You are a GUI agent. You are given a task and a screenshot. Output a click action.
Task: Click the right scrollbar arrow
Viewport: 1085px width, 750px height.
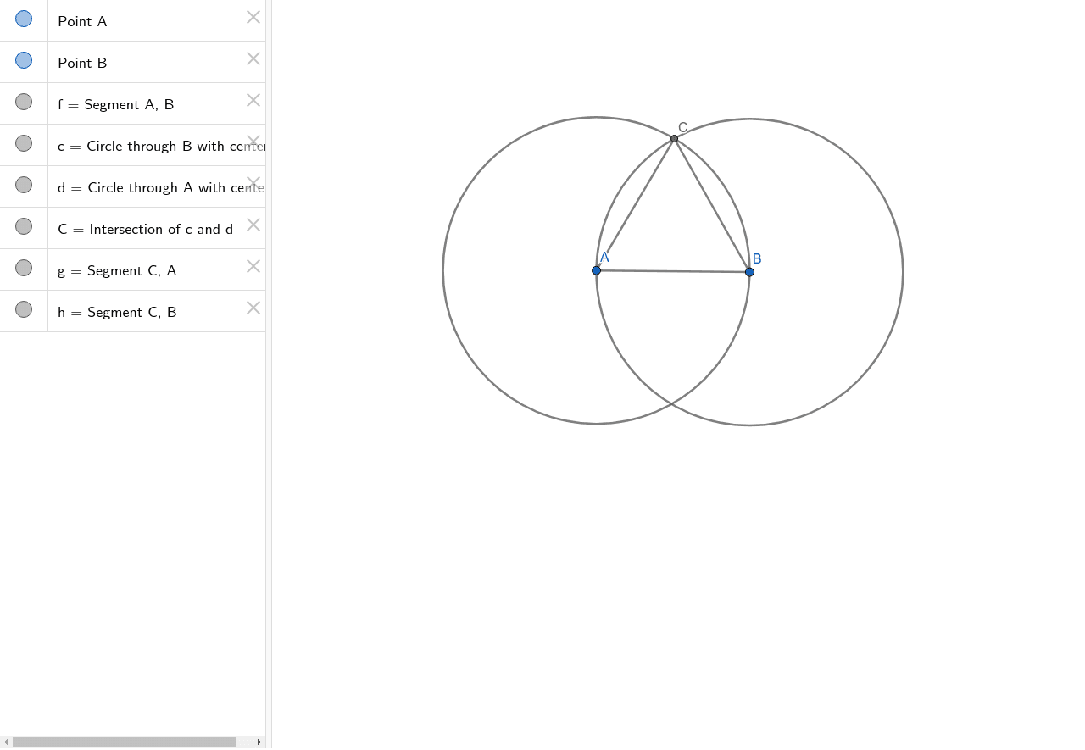click(x=259, y=742)
